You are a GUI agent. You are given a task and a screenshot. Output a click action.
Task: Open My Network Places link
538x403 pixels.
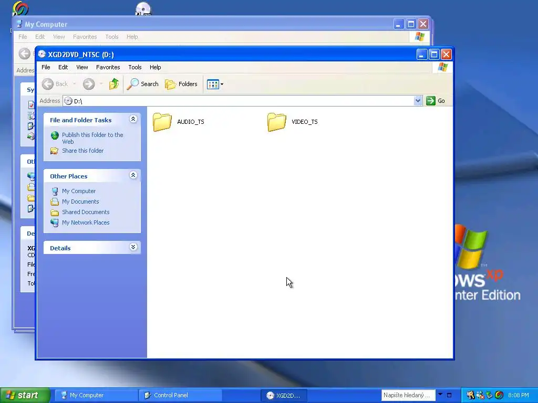pyautogui.click(x=86, y=222)
